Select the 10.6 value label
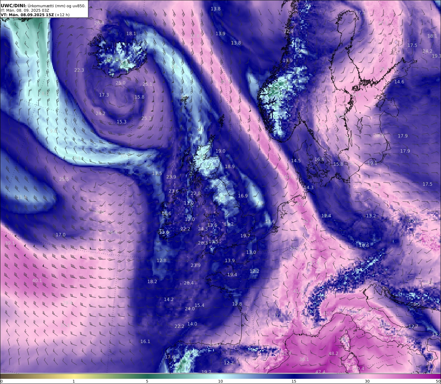 point(364,246)
